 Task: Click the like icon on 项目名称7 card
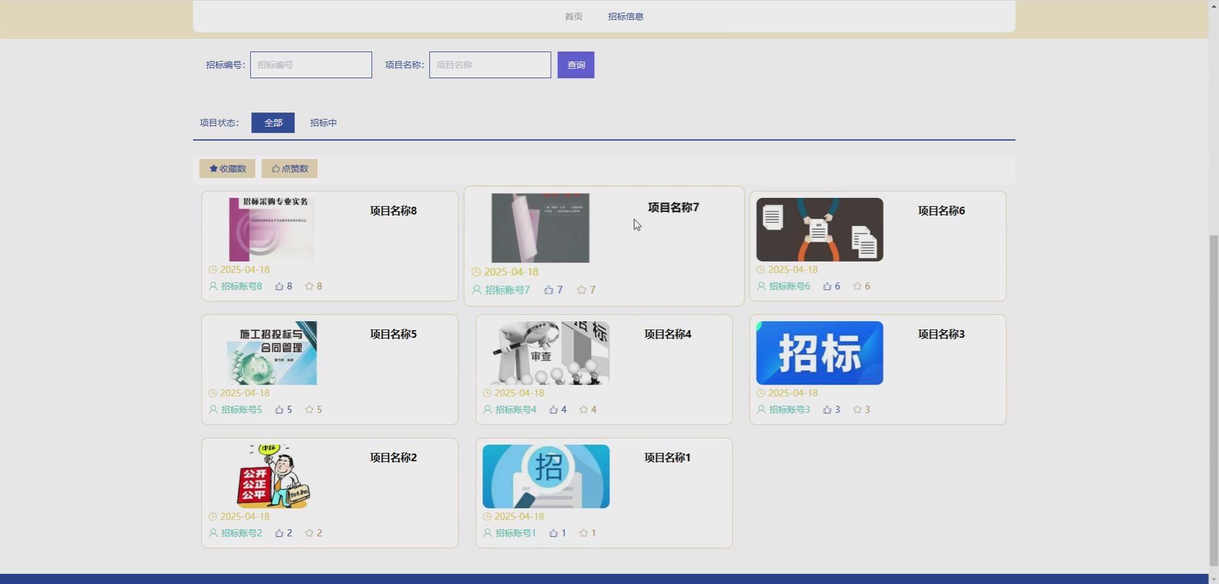549,289
